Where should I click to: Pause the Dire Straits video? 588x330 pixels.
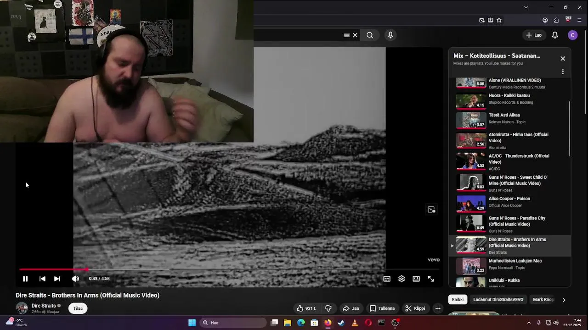tap(25, 279)
